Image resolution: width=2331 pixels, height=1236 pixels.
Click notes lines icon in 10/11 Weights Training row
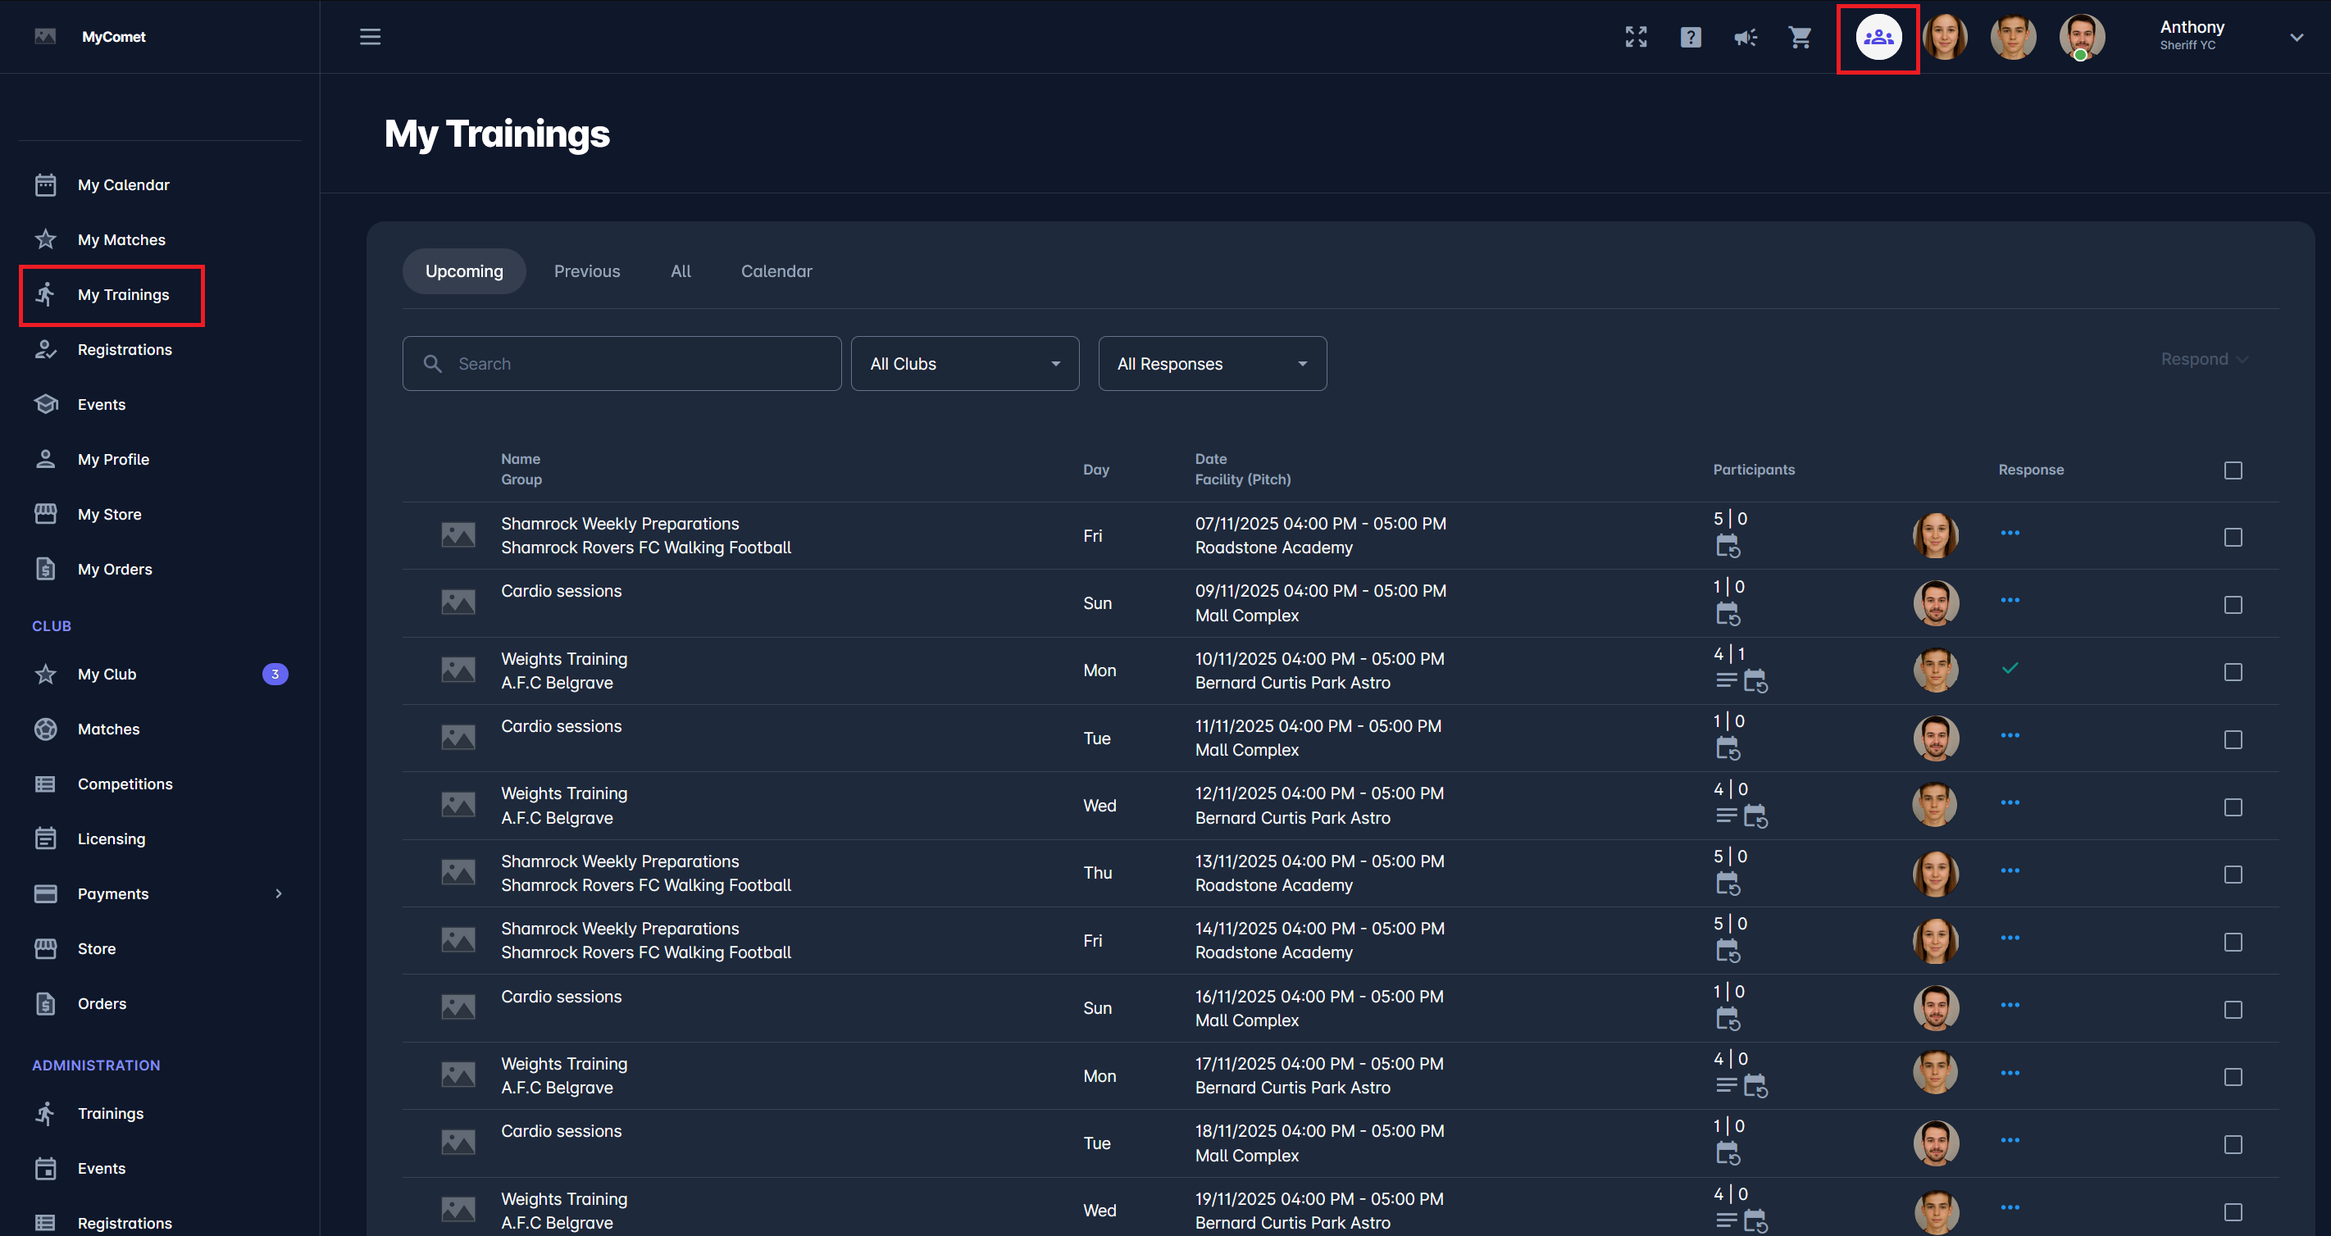point(1726,680)
